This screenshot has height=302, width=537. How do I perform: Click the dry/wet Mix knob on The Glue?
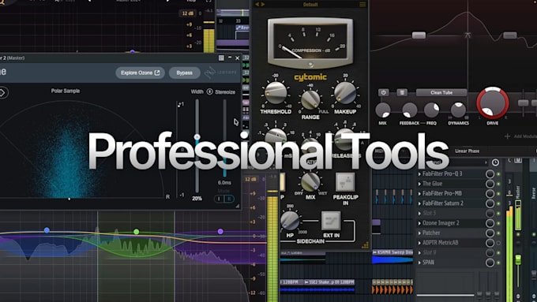(310, 181)
